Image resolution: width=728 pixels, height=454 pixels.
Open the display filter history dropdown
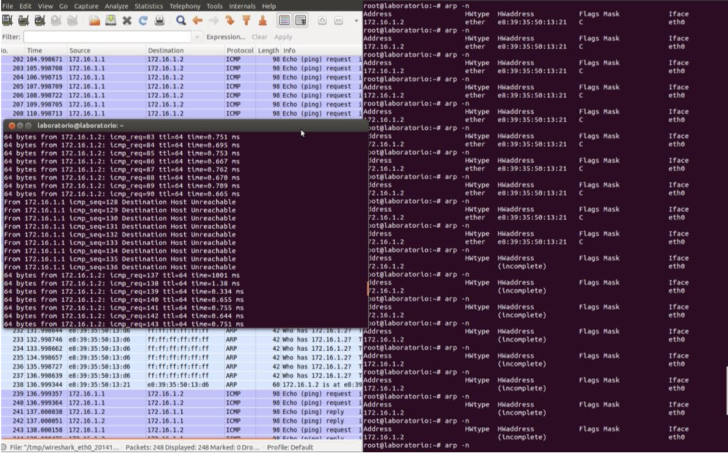coord(198,37)
